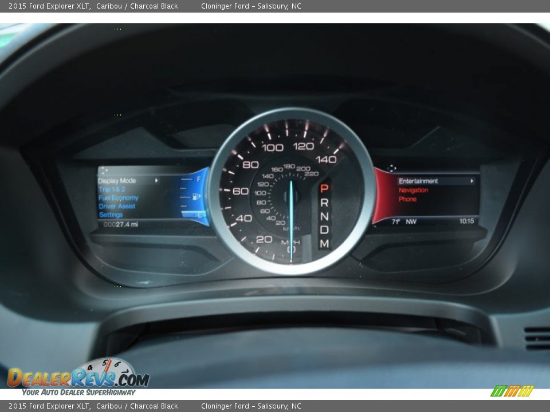Click the F full-tank marker icon
This screenshot has width=550, height=412.
pyautogui.click(x=198, y=179)
